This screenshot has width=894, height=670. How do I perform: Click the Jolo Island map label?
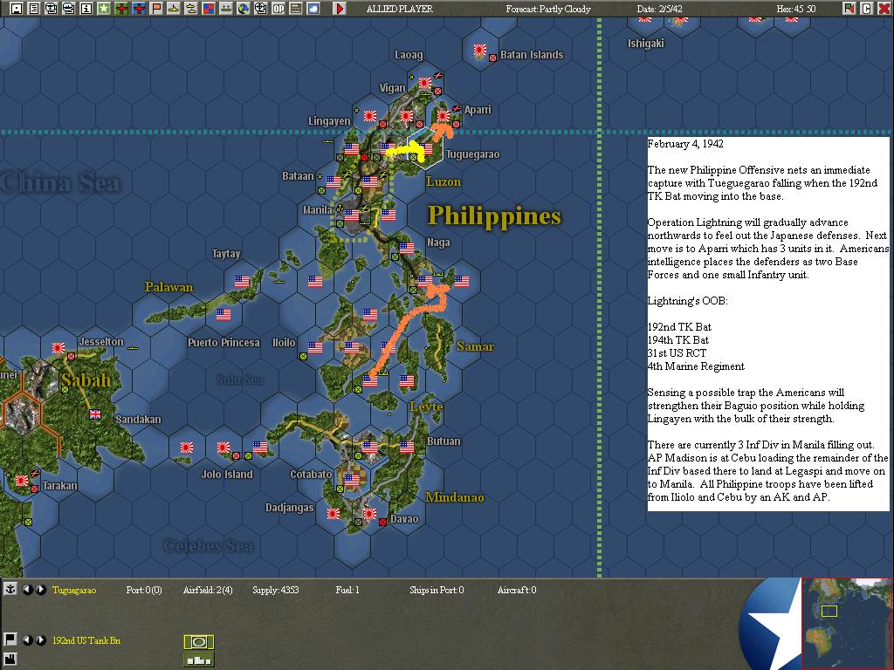[x=227, y=474]
